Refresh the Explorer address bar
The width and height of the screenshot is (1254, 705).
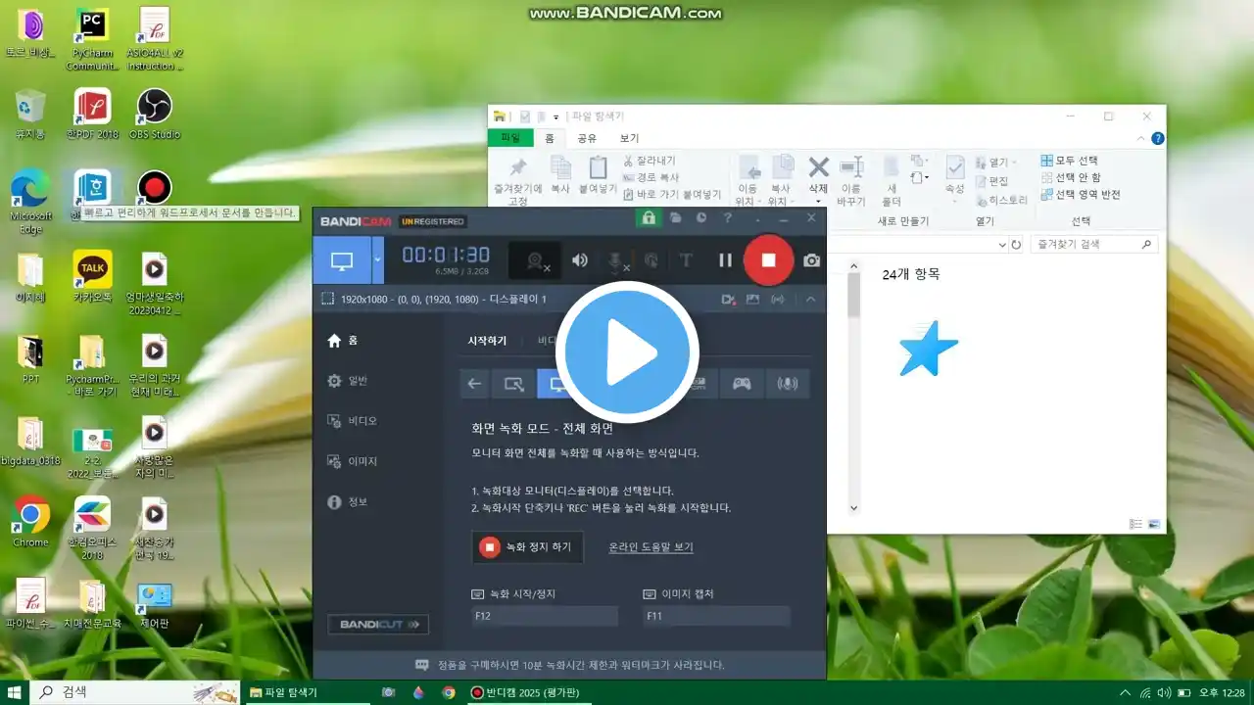1016,245
